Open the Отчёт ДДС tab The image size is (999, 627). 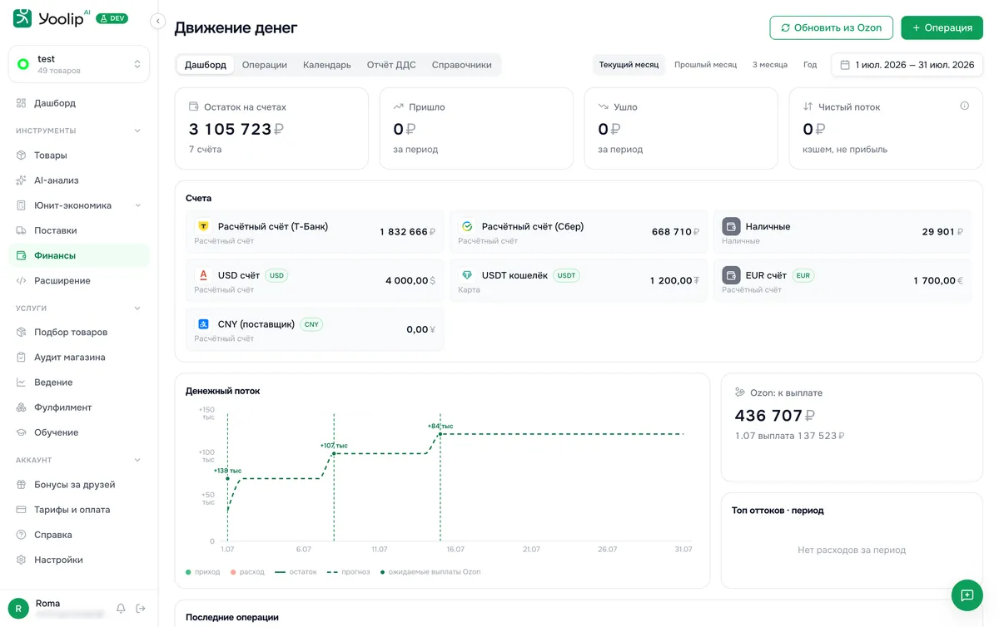pos(391,65)
